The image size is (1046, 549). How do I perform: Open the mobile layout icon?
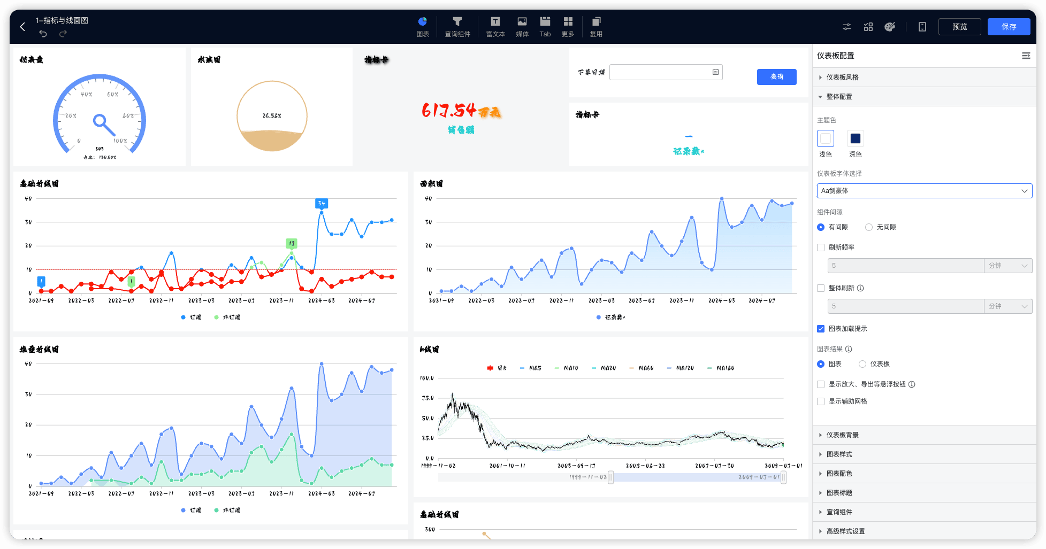click(x=922, y=27)
